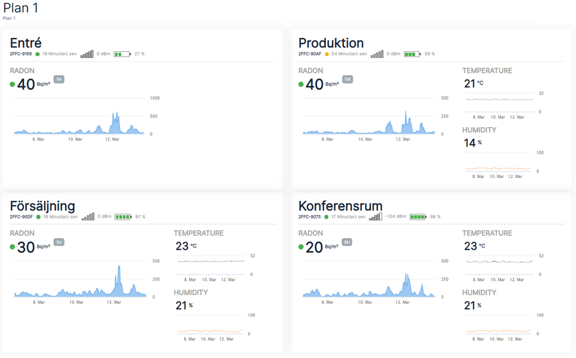576x358 pixels.
Task: Click the Plan 1 breadcrumb below the heading
Action: [x=9, y=18]
